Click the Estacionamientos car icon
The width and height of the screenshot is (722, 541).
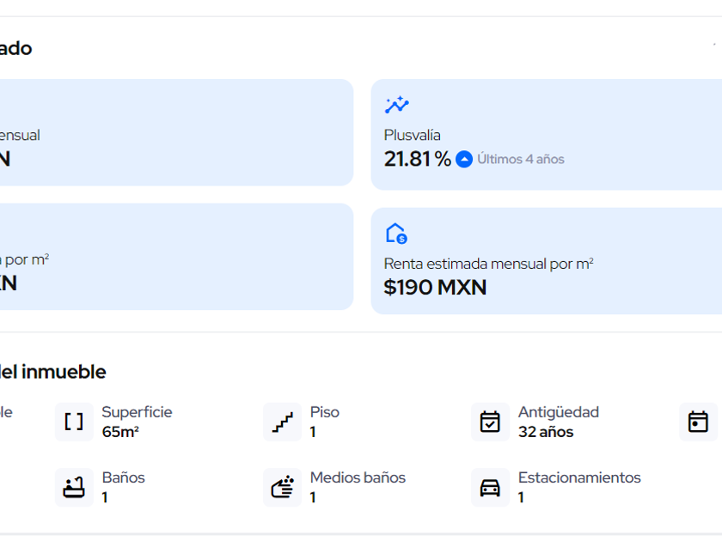coord(490,487)
